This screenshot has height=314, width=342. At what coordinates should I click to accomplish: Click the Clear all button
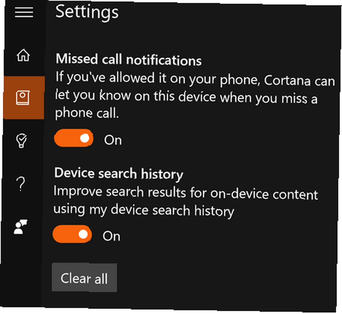(x=84, y=278)
